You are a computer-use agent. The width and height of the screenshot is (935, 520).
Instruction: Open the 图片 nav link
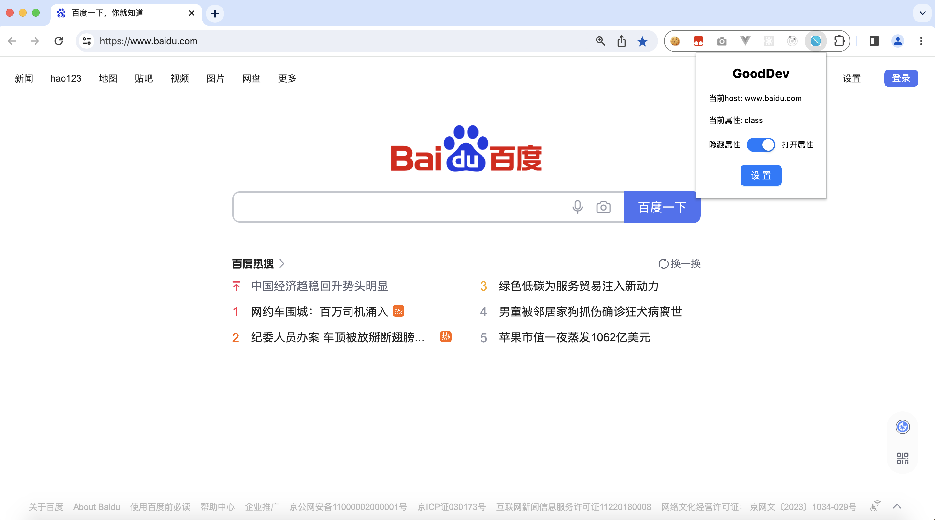click(x=215, y=78)
